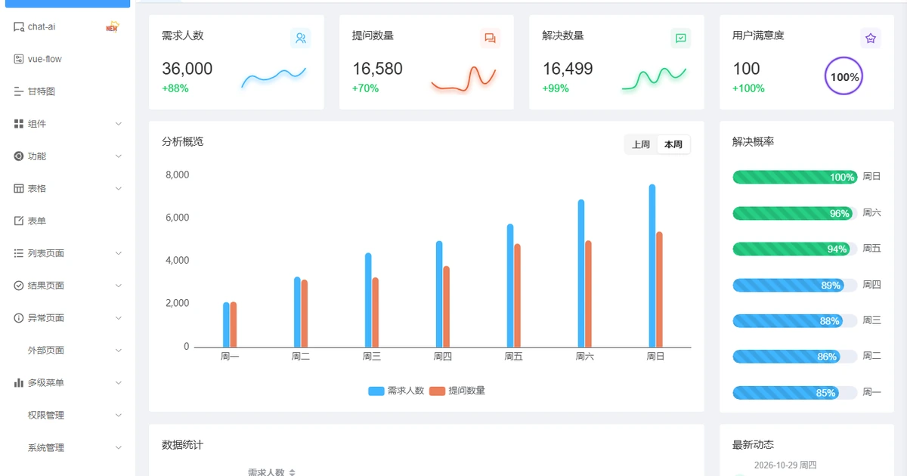Click the 周日 100% progress bar
The width and height of the screenshot is (907, 476).
[x=795, y=177]
